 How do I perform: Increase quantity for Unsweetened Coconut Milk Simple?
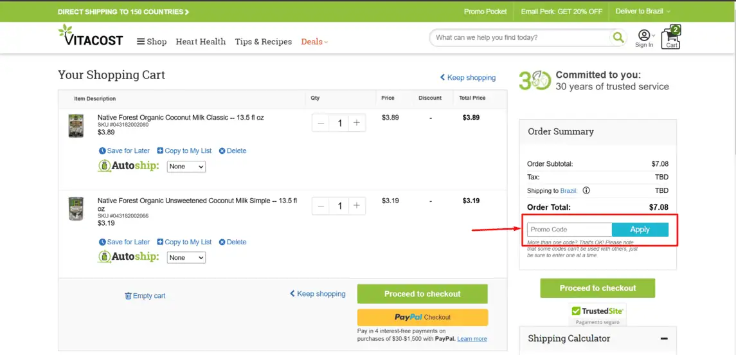tap(357, 206)
